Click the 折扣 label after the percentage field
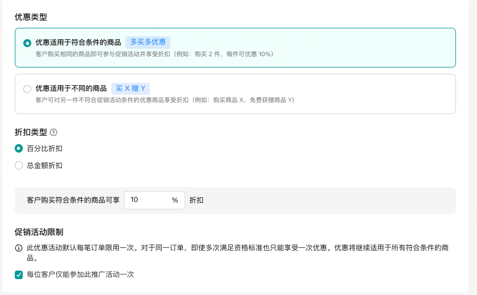Image resolution: width=477 pixels, height=295 pixels. pyautogui.click(x=196, y=200)
